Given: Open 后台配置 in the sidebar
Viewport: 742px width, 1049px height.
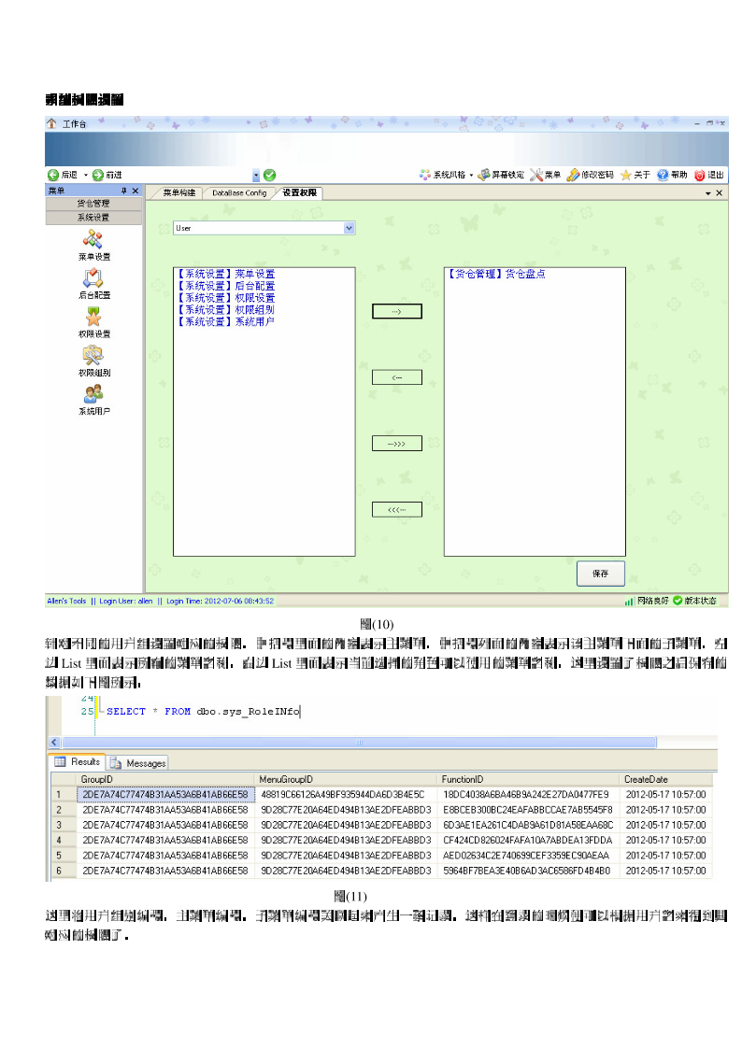Looking at the screenshot, I should click(93, 284).
